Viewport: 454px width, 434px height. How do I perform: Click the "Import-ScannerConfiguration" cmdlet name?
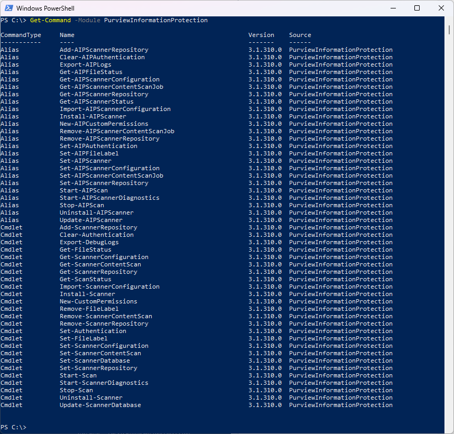coord(109,287)
